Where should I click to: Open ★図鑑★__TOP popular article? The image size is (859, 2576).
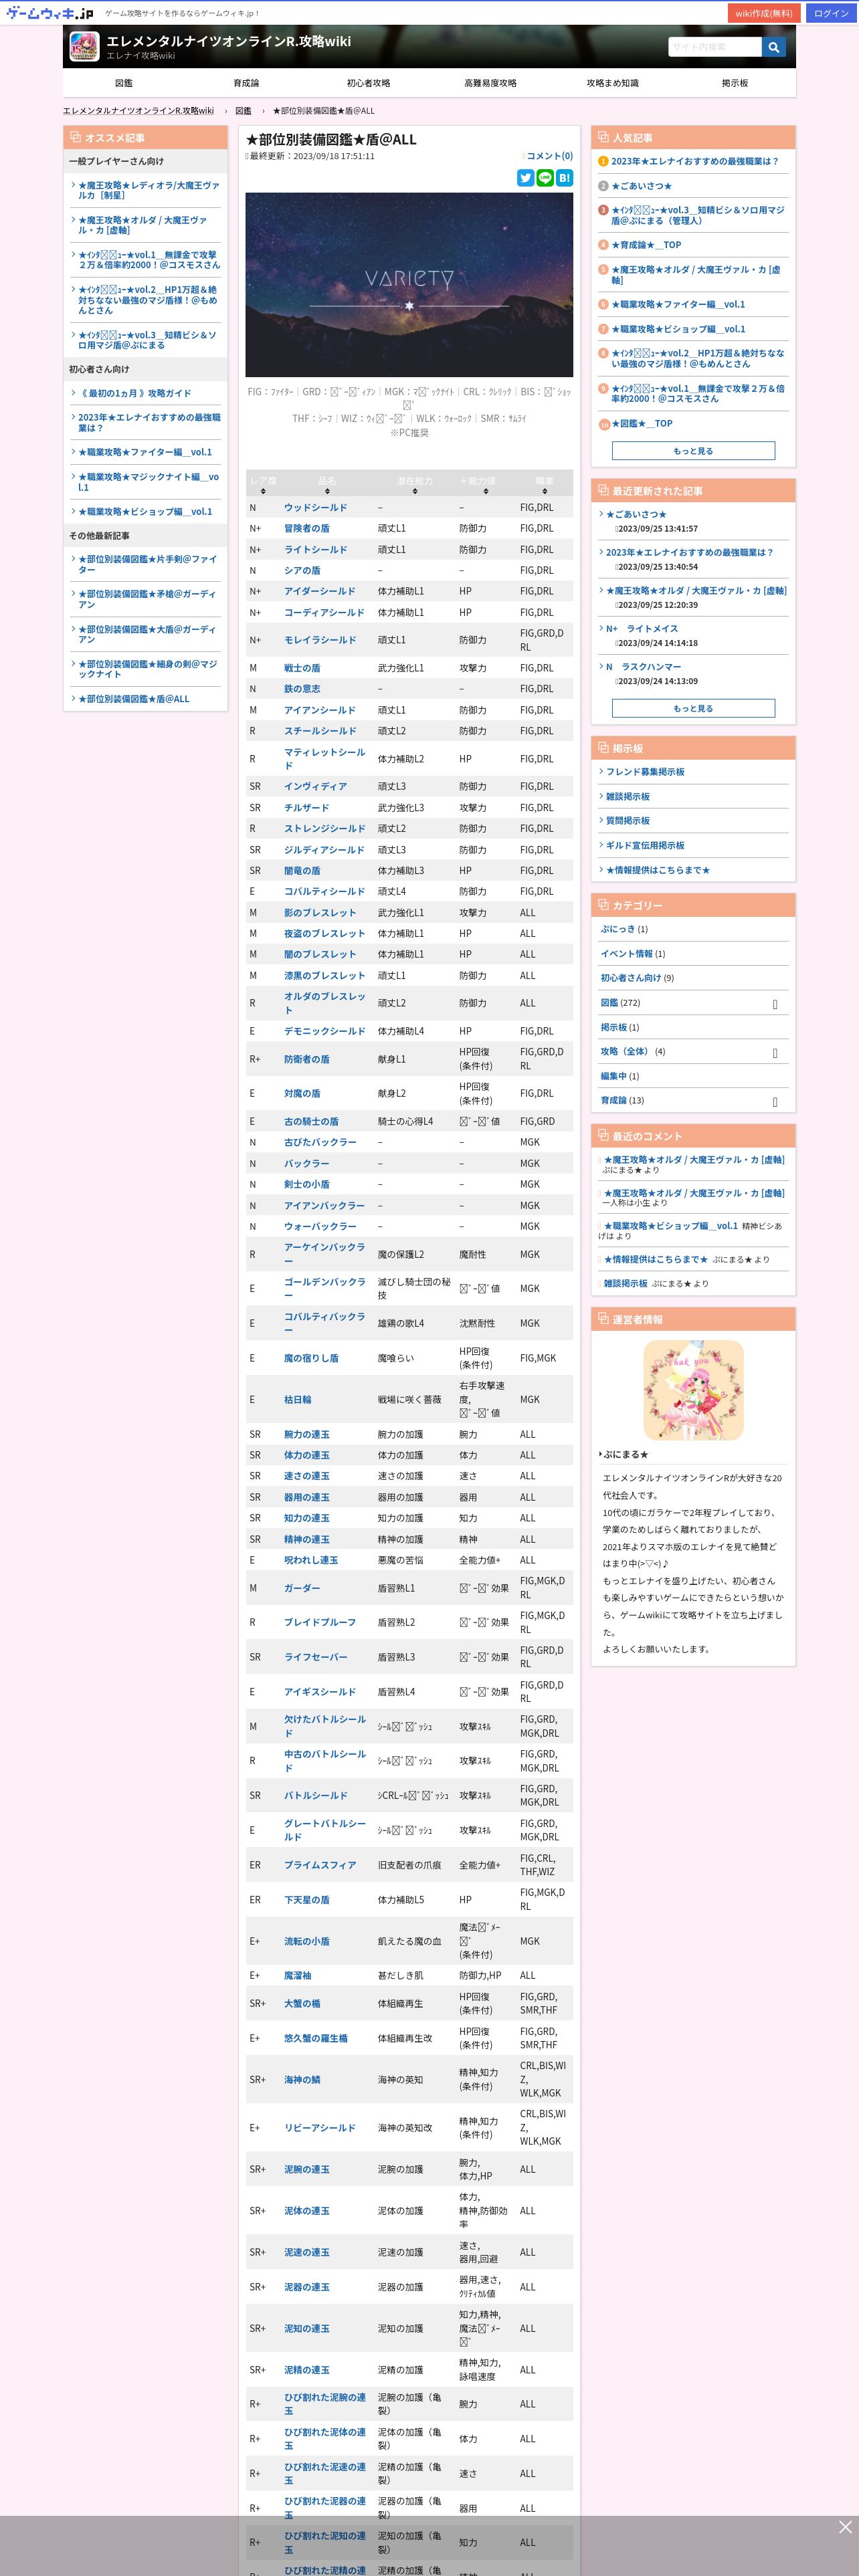pos(642,424)
